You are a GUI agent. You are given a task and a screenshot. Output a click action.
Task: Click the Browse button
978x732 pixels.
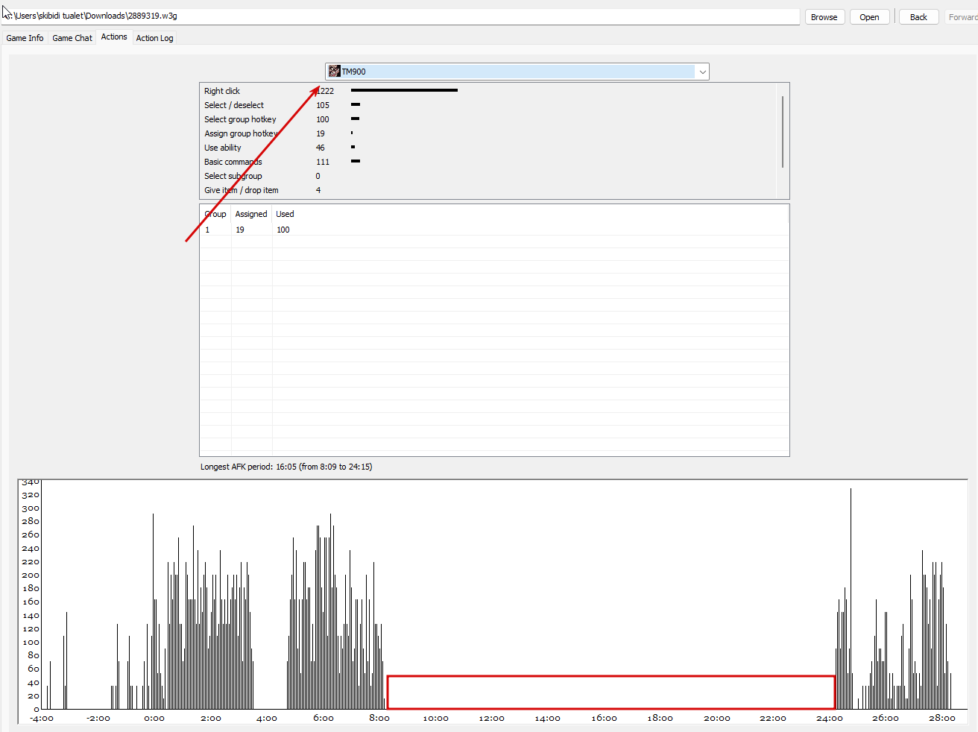pos(824,17)
